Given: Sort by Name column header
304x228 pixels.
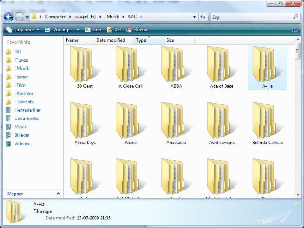Looking at the screenshot, I should 79,40.
